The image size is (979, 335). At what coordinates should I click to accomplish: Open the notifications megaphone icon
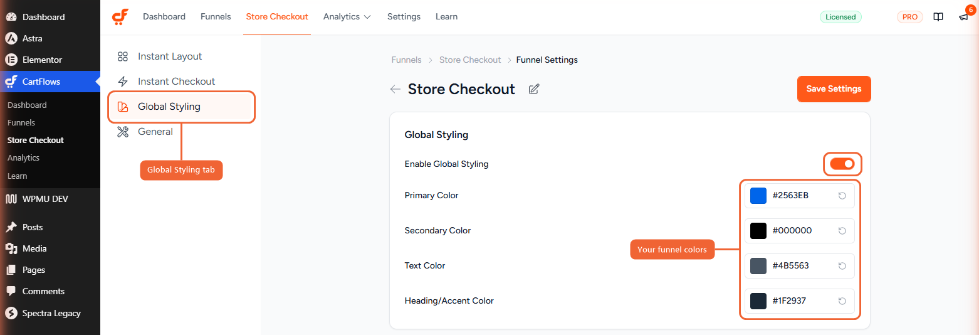click(964, 17)
